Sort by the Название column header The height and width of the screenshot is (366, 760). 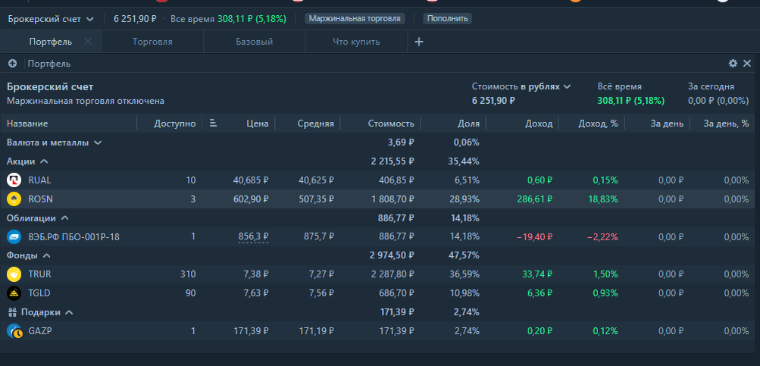27,124
